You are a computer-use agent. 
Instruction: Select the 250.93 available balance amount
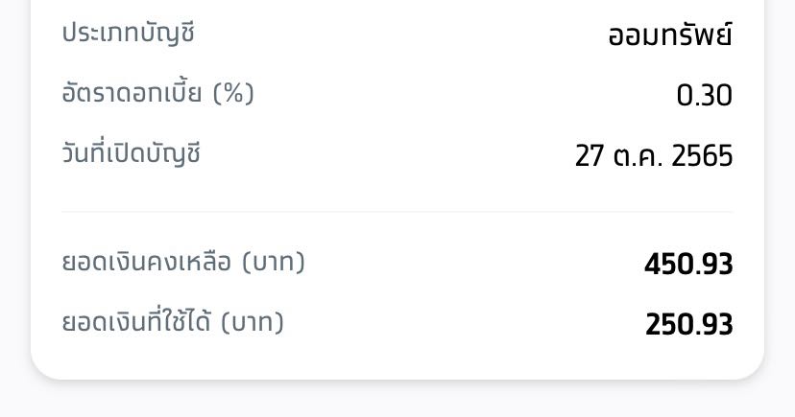point(689,324)
